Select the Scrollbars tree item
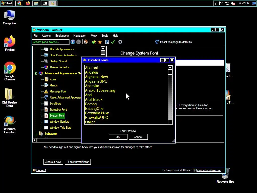Image resolution: width=257 pixels, height=193 pixels. [55, 104]
